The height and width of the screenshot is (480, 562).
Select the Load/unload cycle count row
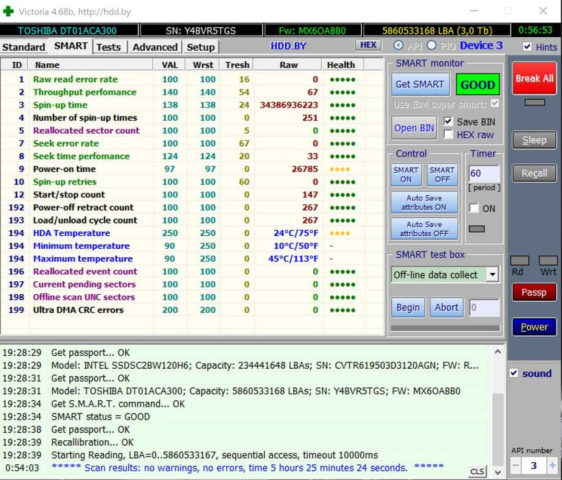192,220
